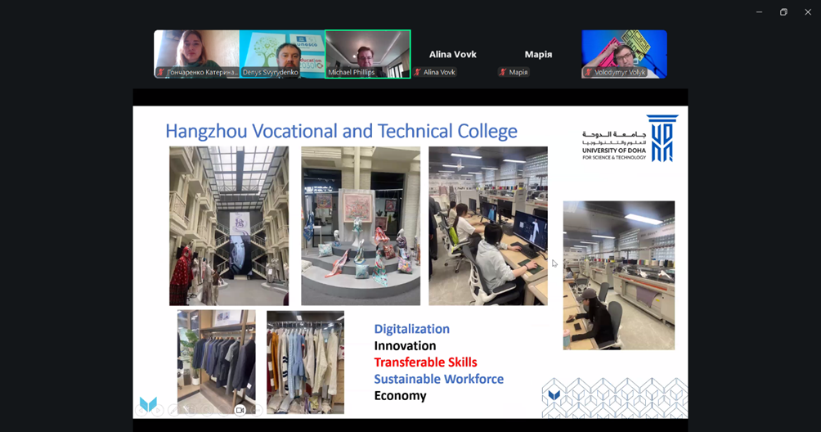The image size is (821, 432).
Task: Click the Michael Phillips name label
Action: pyautogui.click(x=352, y=72)
